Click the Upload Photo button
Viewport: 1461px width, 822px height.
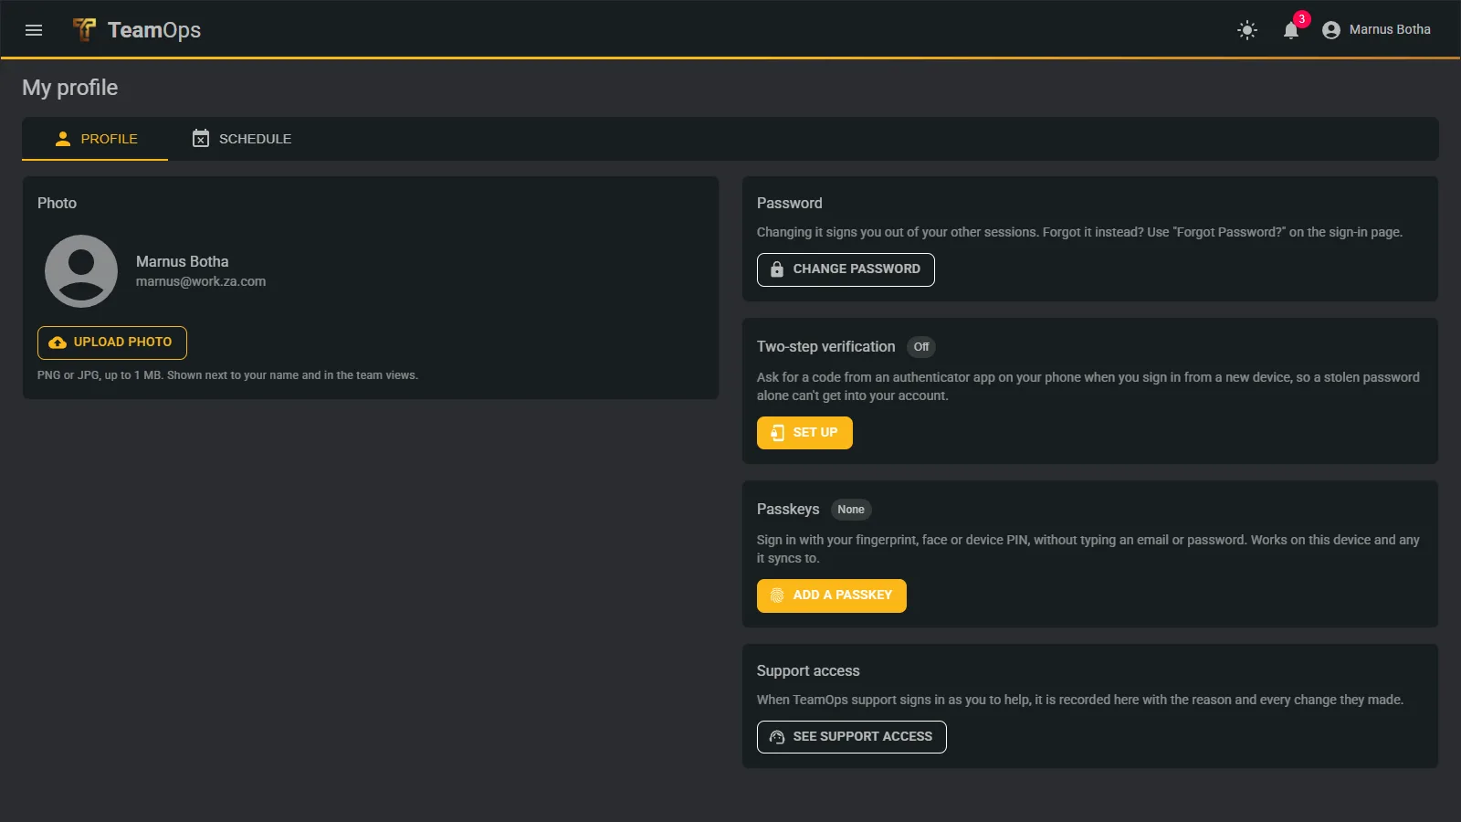click(112, 342)
